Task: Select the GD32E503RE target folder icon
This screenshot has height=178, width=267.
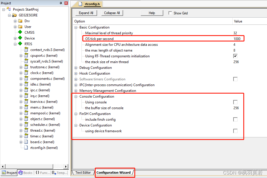Action: [14, 15]
